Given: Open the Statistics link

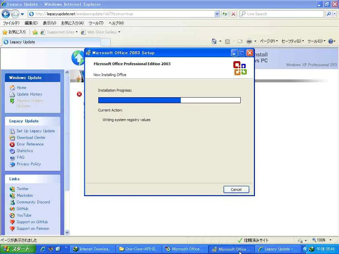Looking at the screenshot, I should point(24,151).
